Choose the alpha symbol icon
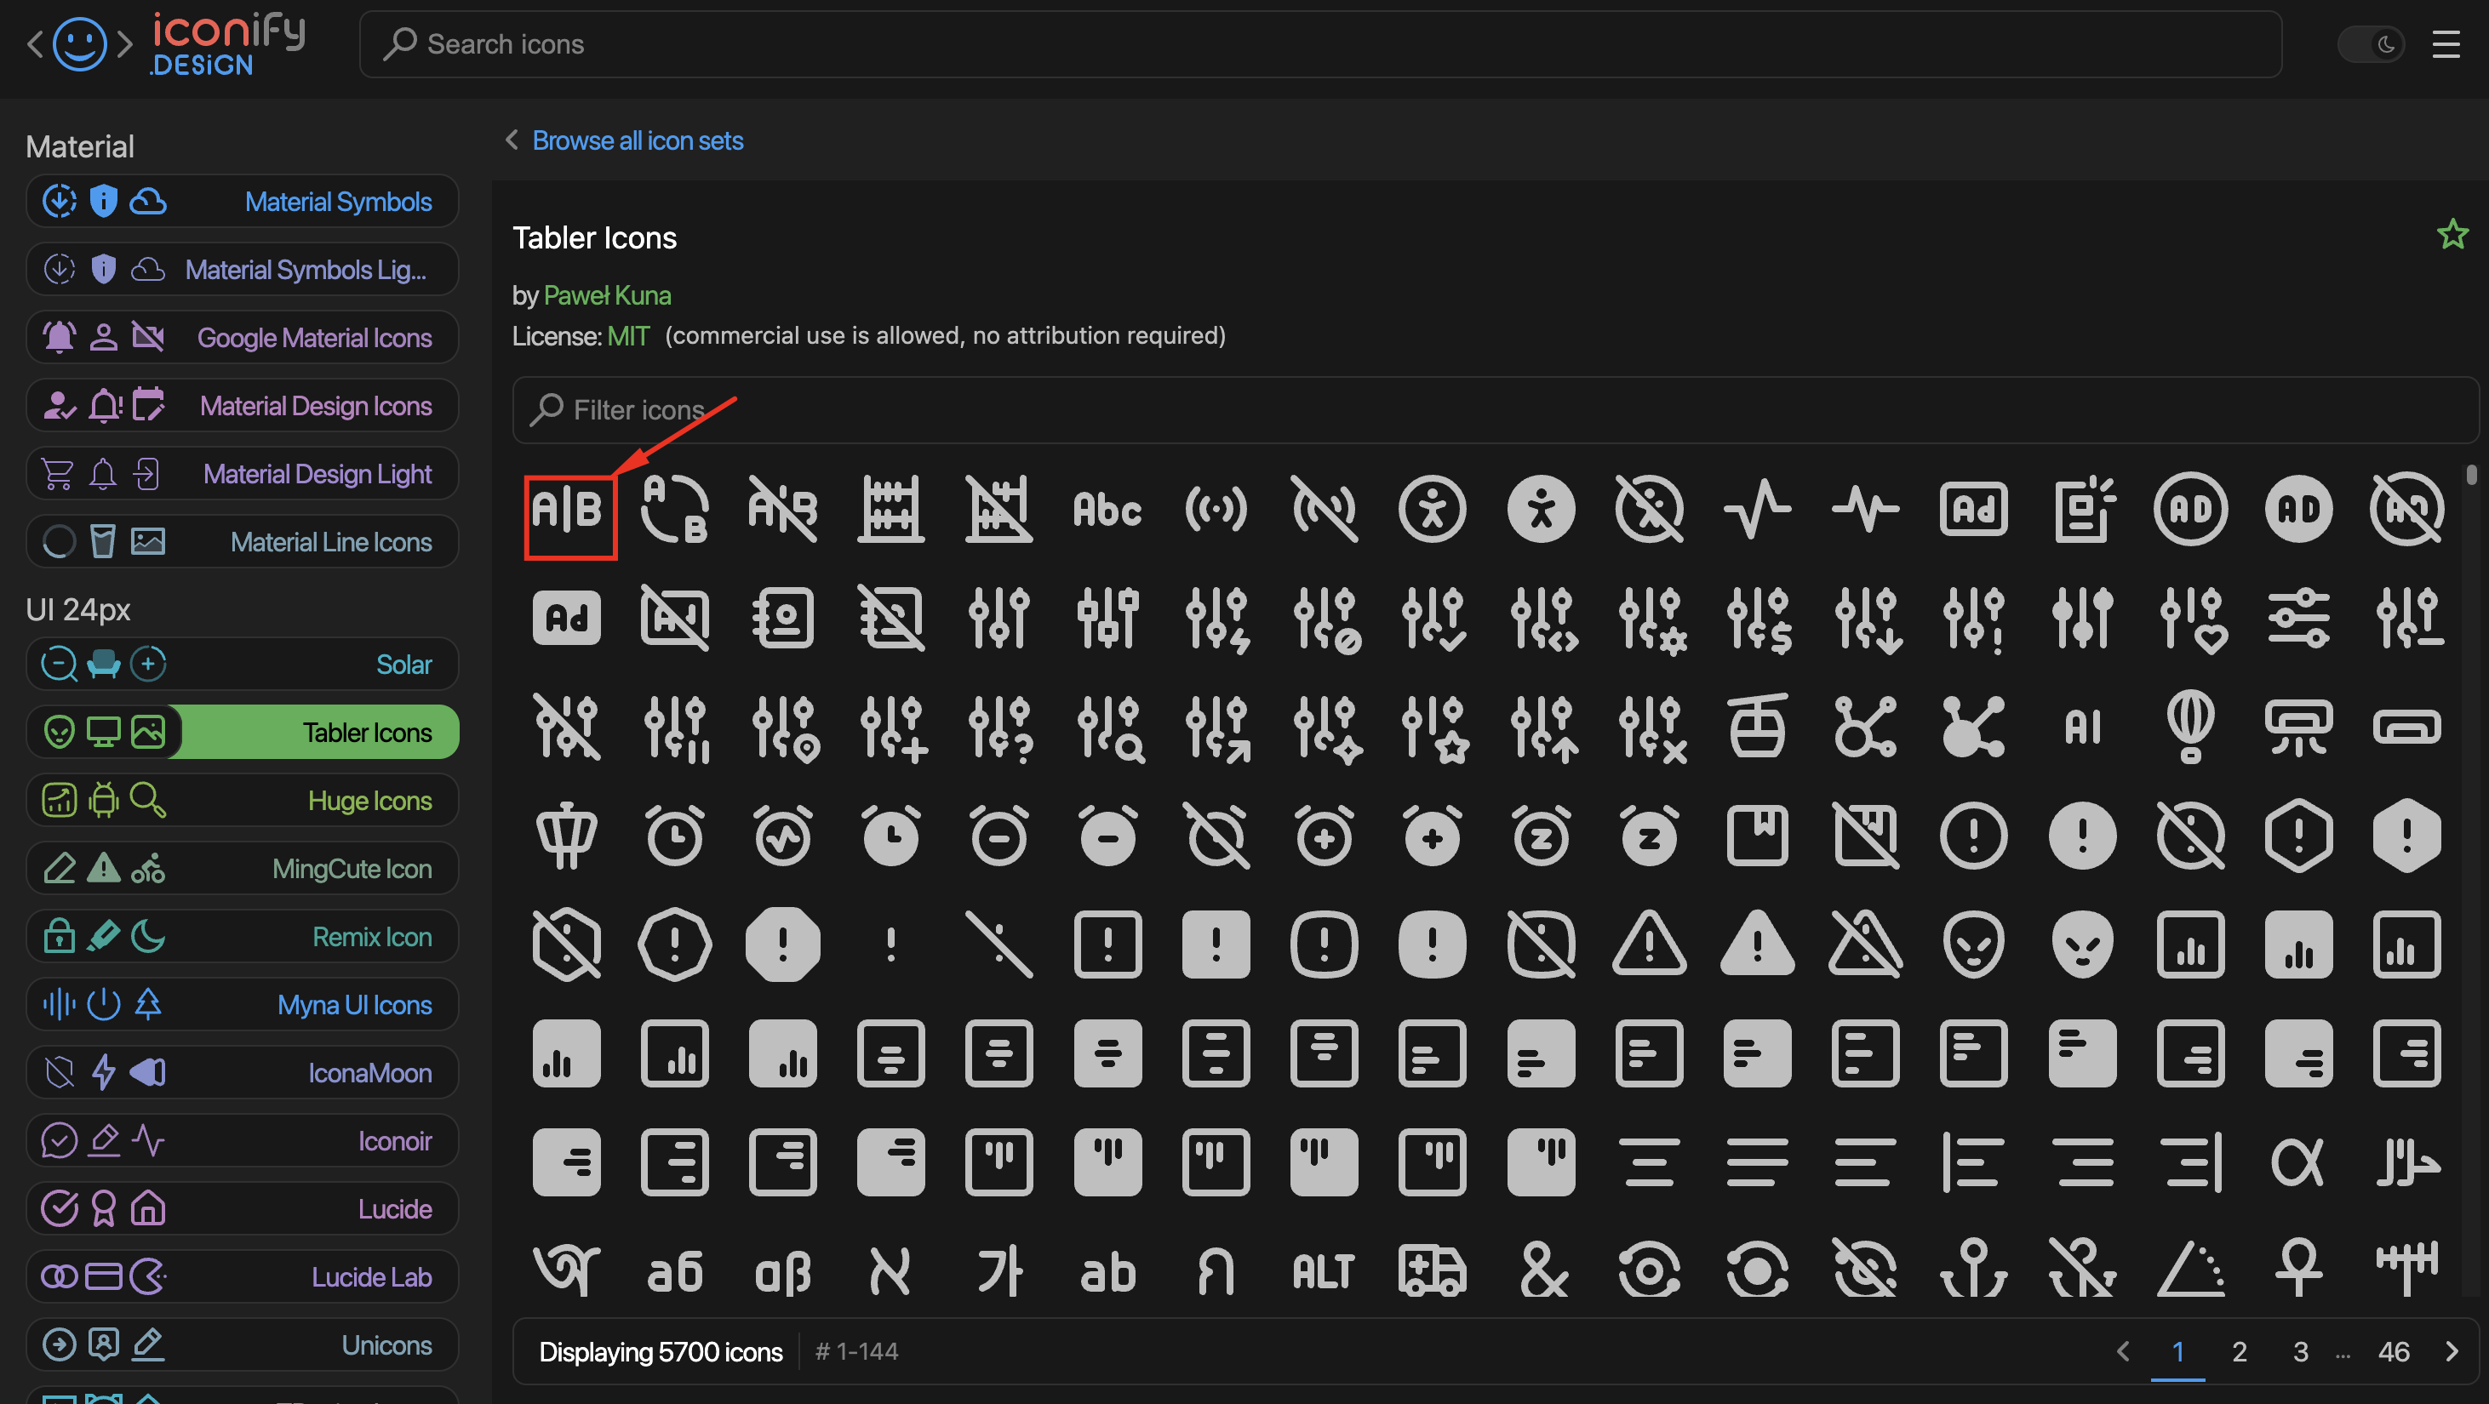 [2298, 1161]
